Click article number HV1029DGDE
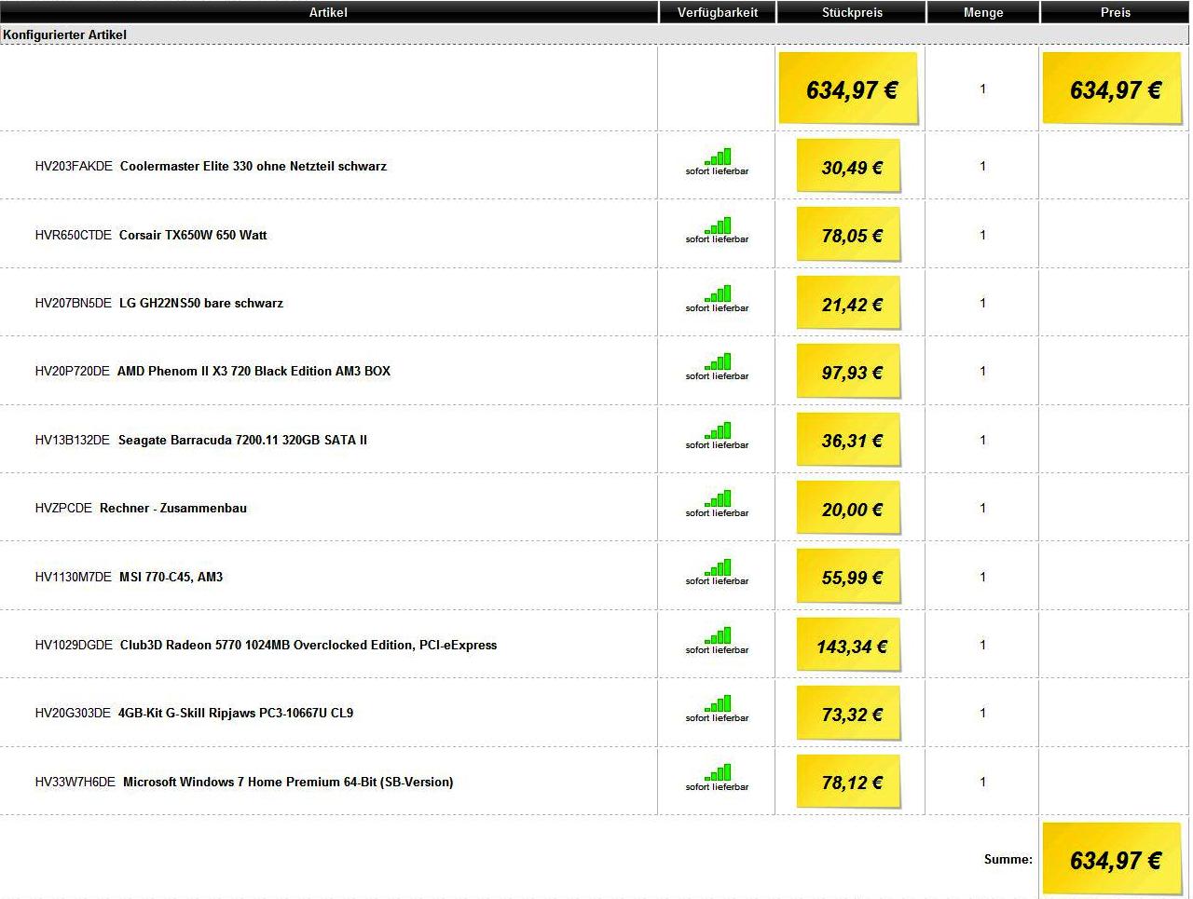Viewport: 1193px width, 899px height. coord(74,645)
